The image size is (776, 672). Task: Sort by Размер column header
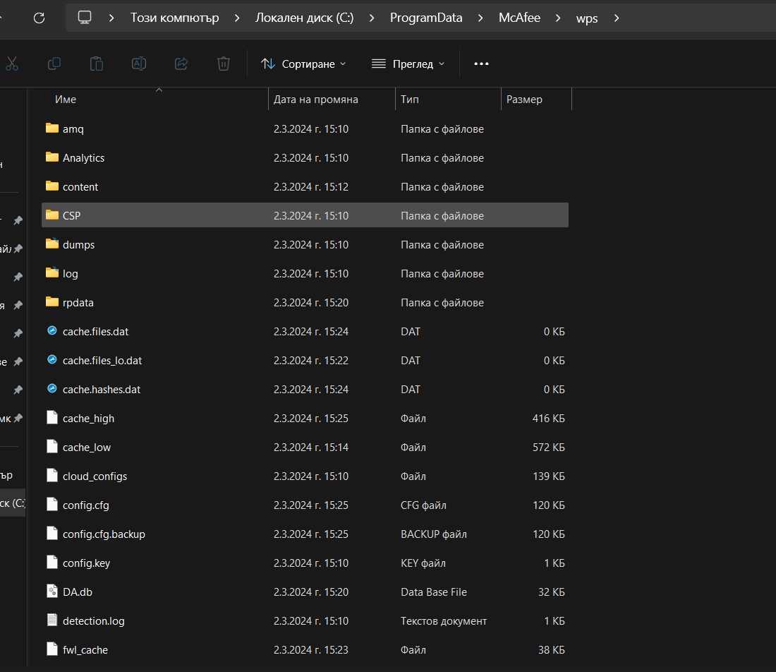tap(524, 100)
